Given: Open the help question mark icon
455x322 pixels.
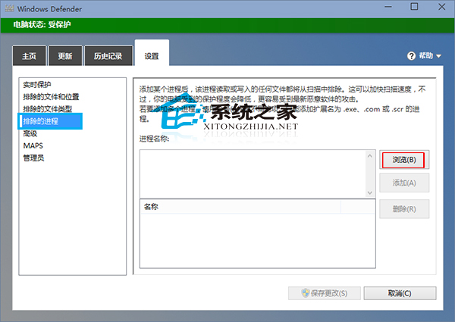Looking at the screenshot, I should tap(411, 56).
